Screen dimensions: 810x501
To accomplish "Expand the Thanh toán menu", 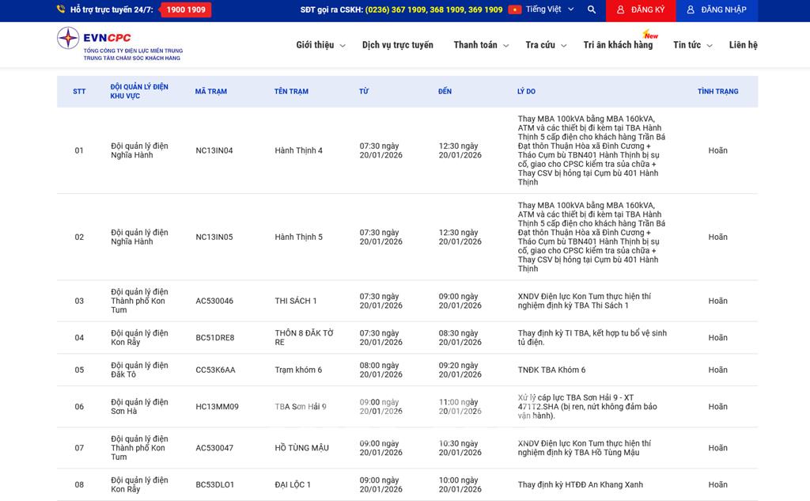I will point(480,45).
